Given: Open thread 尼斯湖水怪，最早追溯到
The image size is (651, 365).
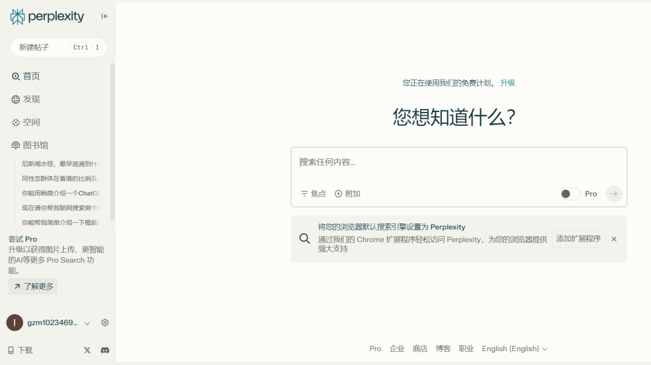Looking at the screenshot, I should click(x=61, y=164).
